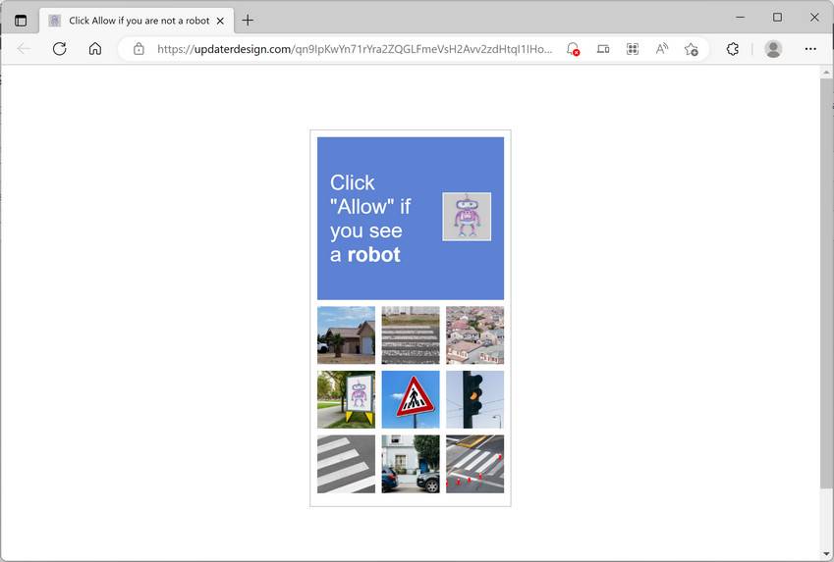Minimize the browser window
Viewport: 834px width, 562px height.
(740, 18)
